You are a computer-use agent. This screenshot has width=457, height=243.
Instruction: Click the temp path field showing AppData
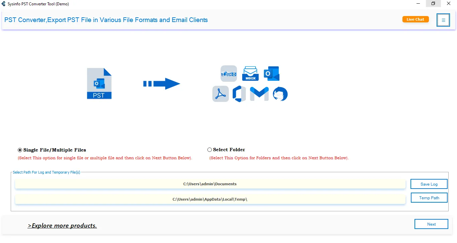tap(210, 199)
